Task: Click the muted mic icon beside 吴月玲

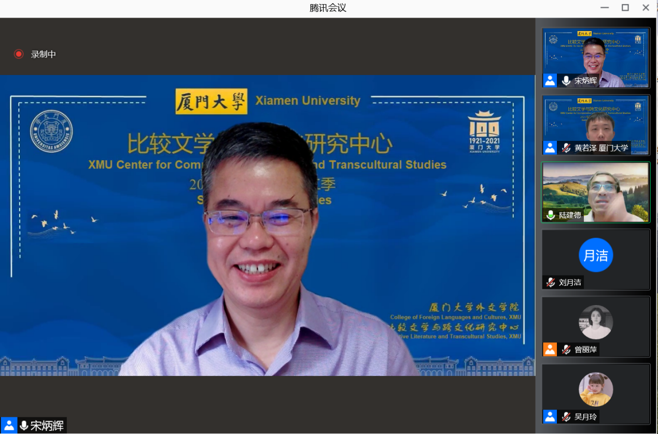Action: [x=566, y=417]
